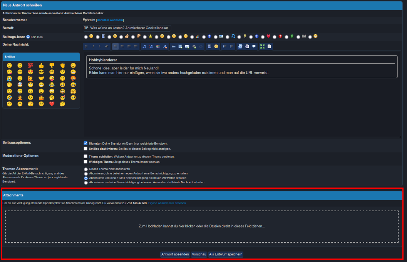Insert the thumbs up smiley
This screenshot has height=262, width=407.
41,66
